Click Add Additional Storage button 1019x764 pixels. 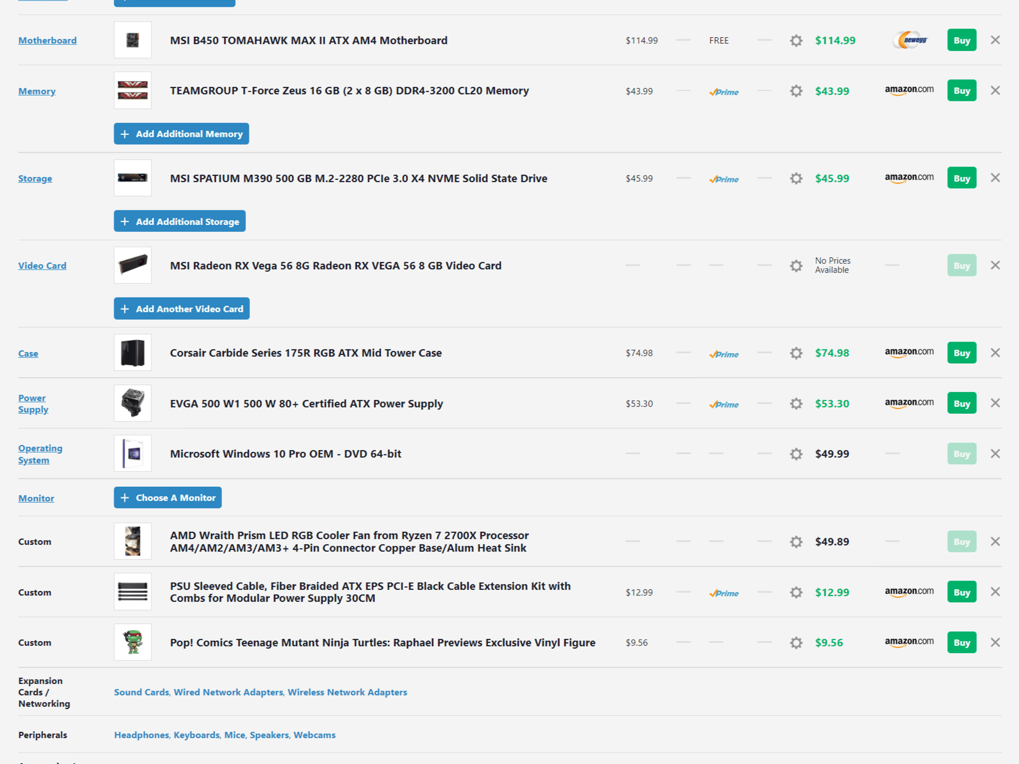[x=180, y=221]
